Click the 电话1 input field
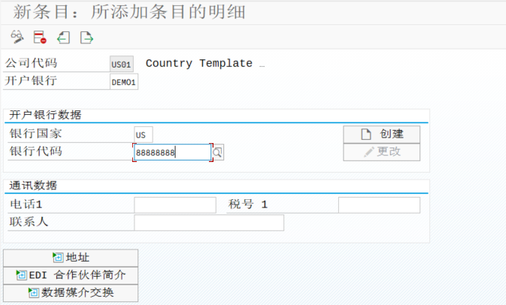Image resolution: width=506 pixels, height=305 pixels. point(175,205)
